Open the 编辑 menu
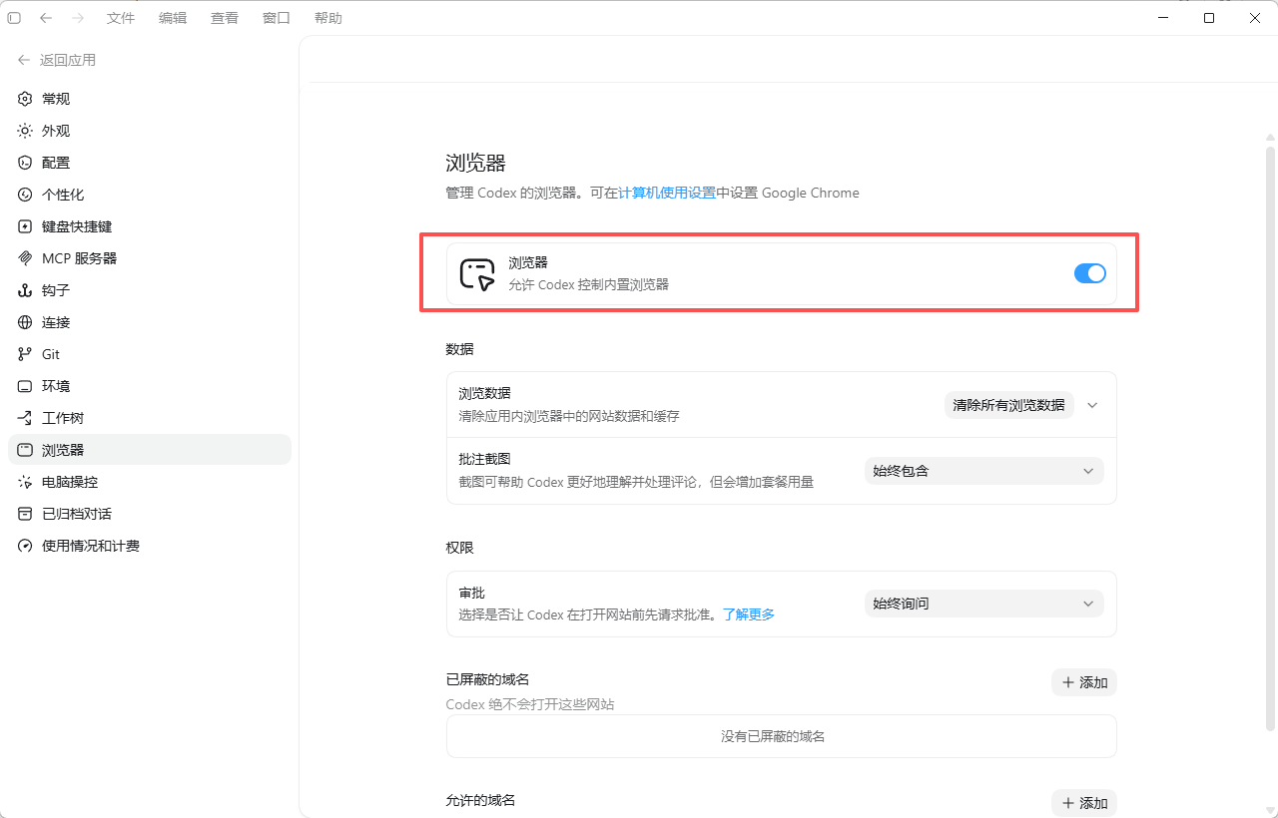Viewport: 1278px width, 818px height. [173, 18]
